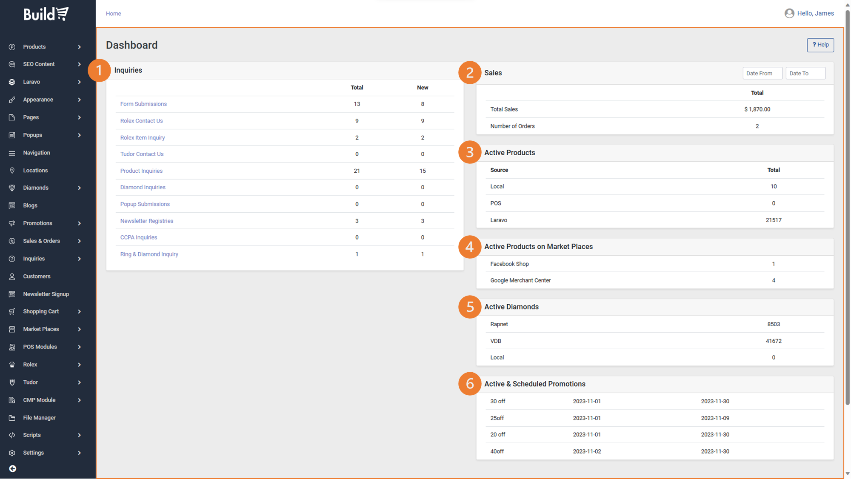Expand the Products menu chevron
The height and width of the screenshot is (479, 851).
(x=79, y=47)
